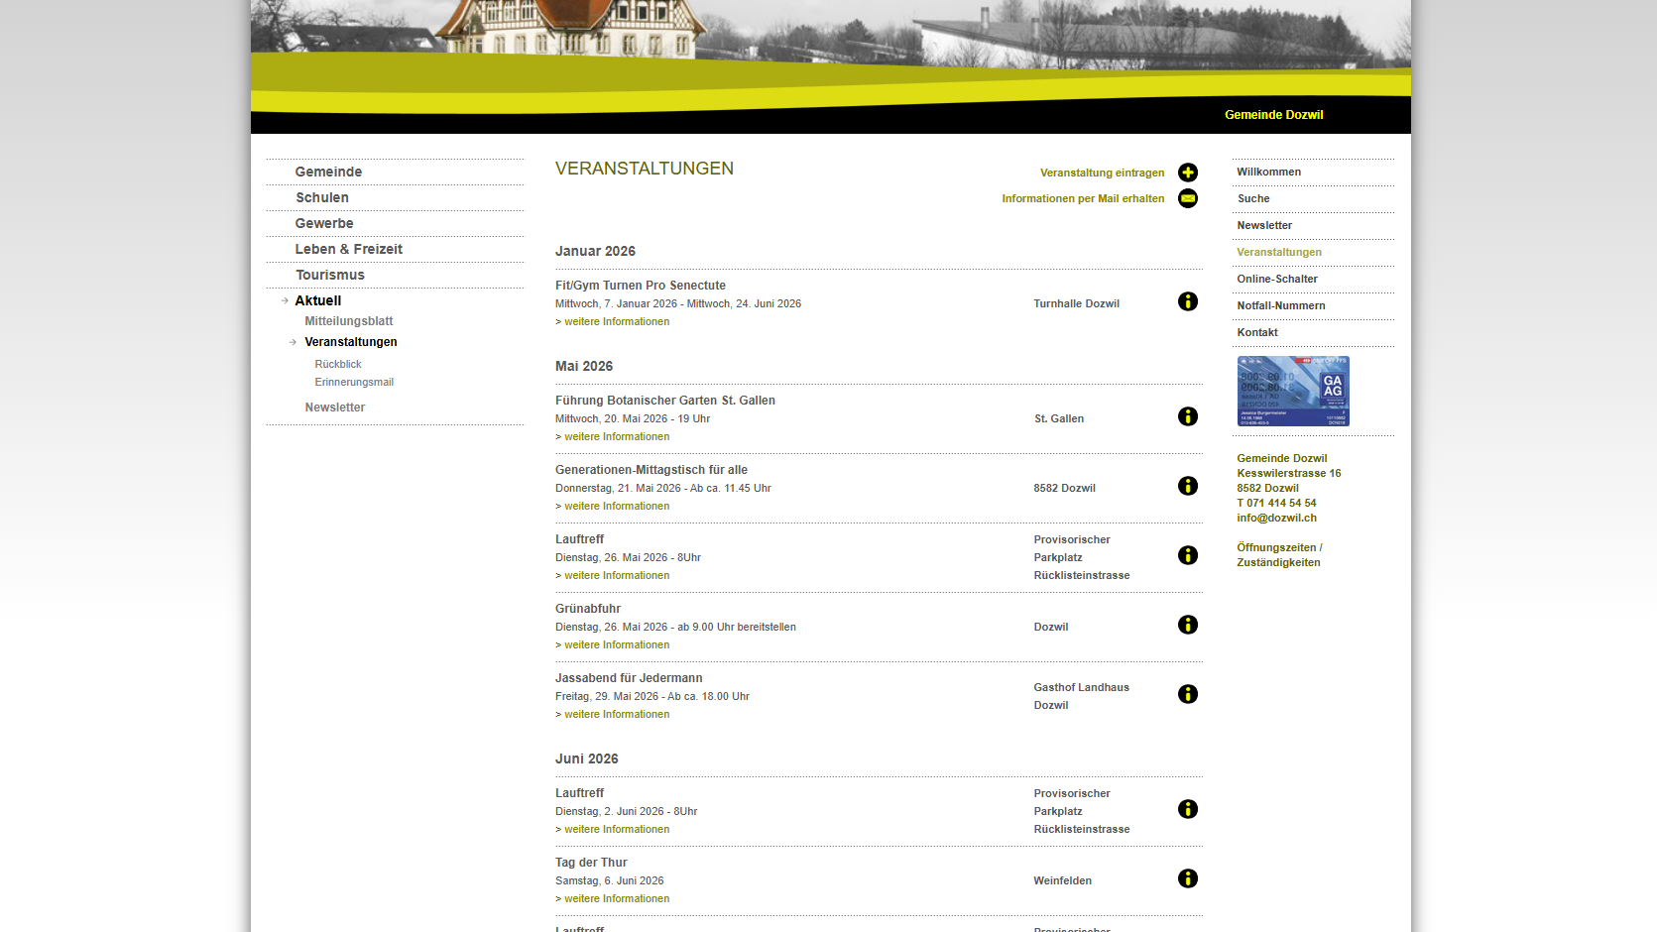Screen dimensions: 1657x932
Task: Click info icon for Generationen-Mittagstisch
Action: [x=1187, y=486]
